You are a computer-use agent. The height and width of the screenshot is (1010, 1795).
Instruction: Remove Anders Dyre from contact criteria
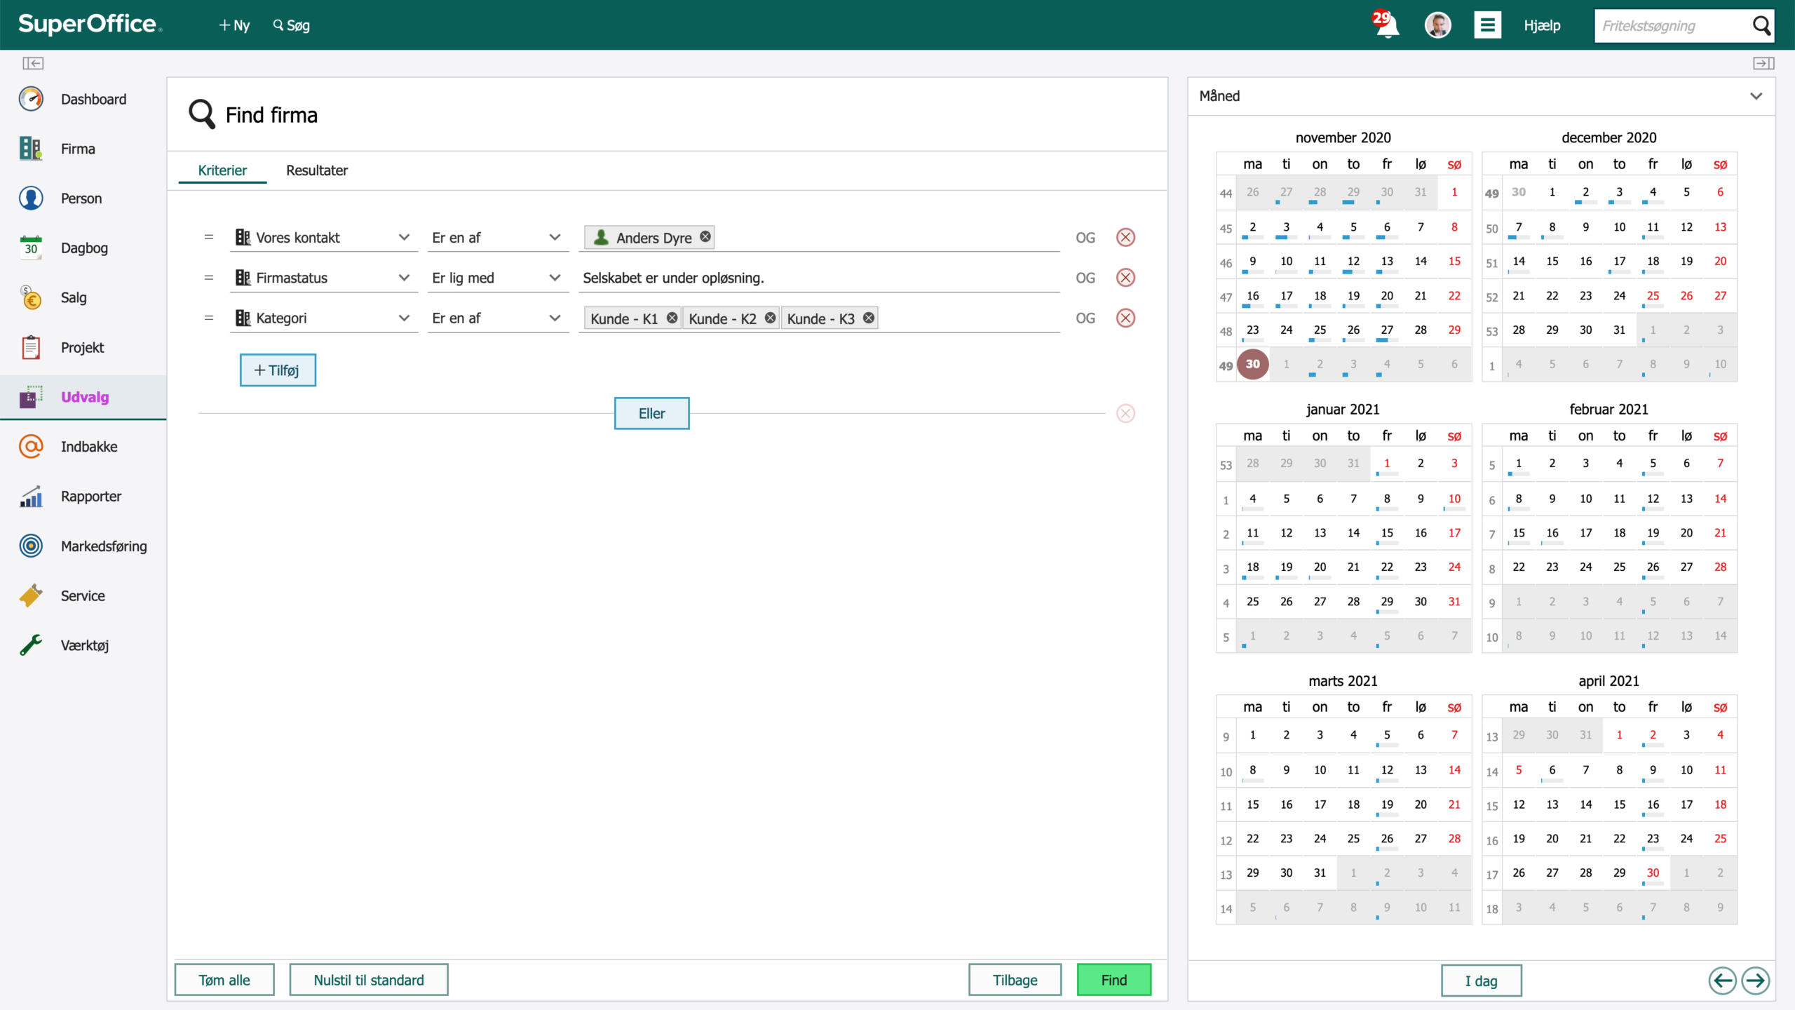[x=705, y=236]
